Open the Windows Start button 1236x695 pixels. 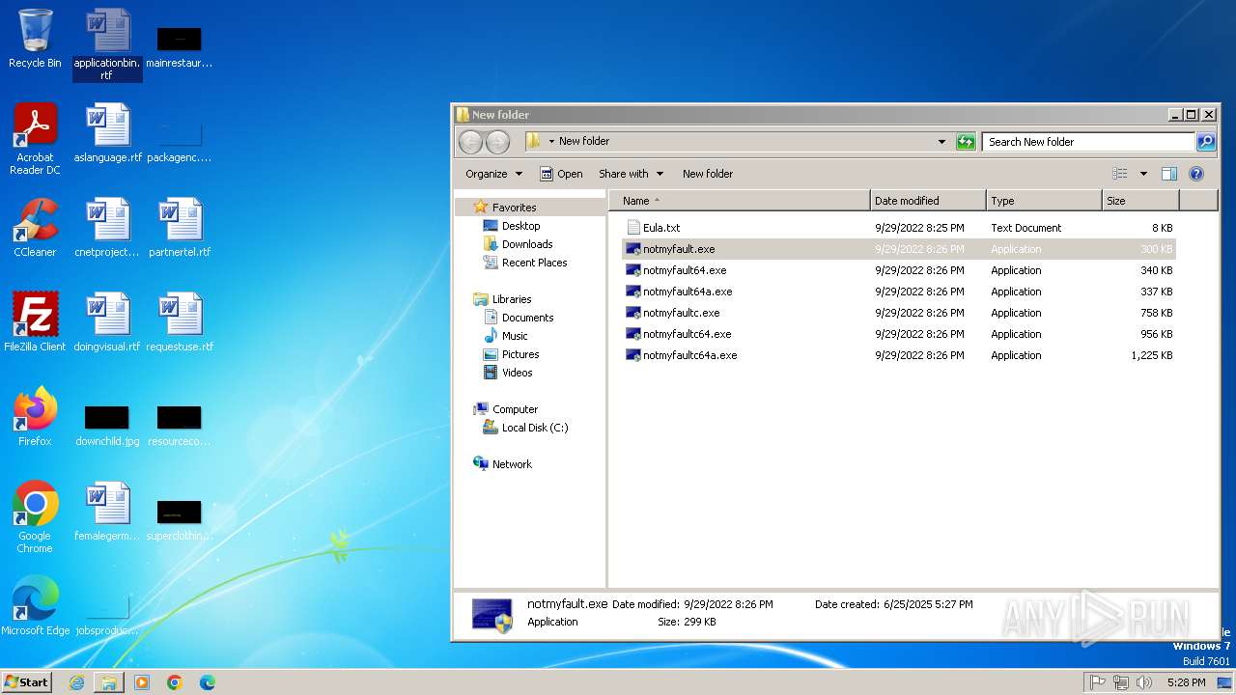(27, 681)
